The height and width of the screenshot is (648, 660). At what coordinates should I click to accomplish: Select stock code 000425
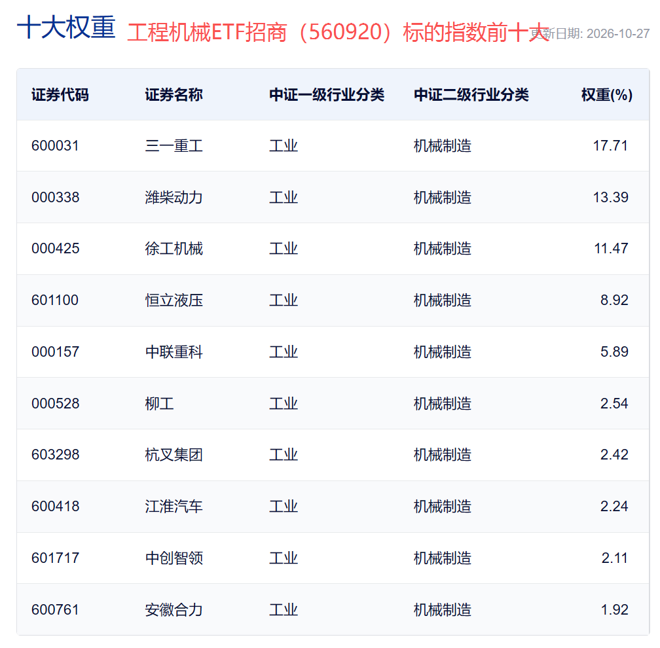55,248
